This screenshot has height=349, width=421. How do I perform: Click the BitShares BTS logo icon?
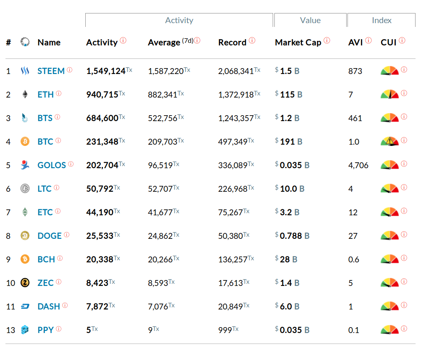tap(25, 118)
